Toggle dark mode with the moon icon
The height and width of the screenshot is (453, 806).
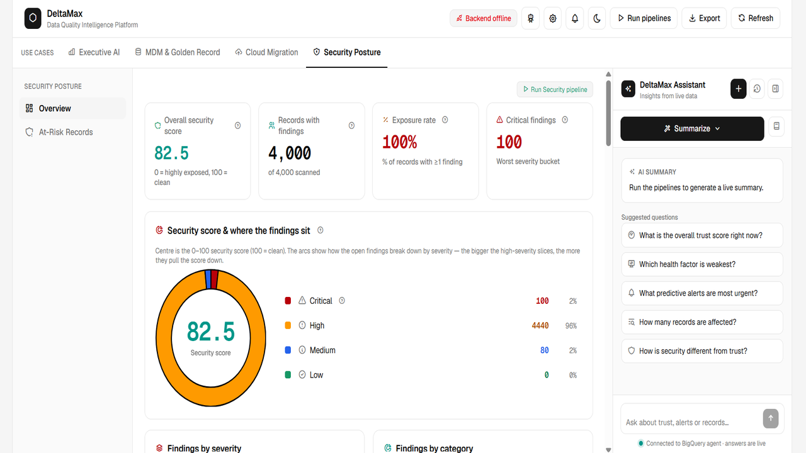pos(597,18)
